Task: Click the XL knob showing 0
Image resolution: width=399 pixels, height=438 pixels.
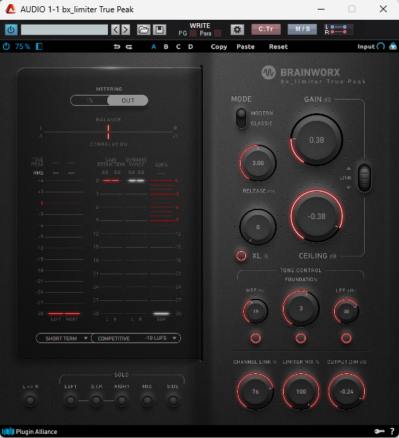Action: [x=258, y=227]
